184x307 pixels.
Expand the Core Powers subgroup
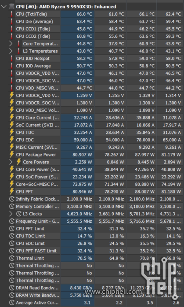[11, 162]
